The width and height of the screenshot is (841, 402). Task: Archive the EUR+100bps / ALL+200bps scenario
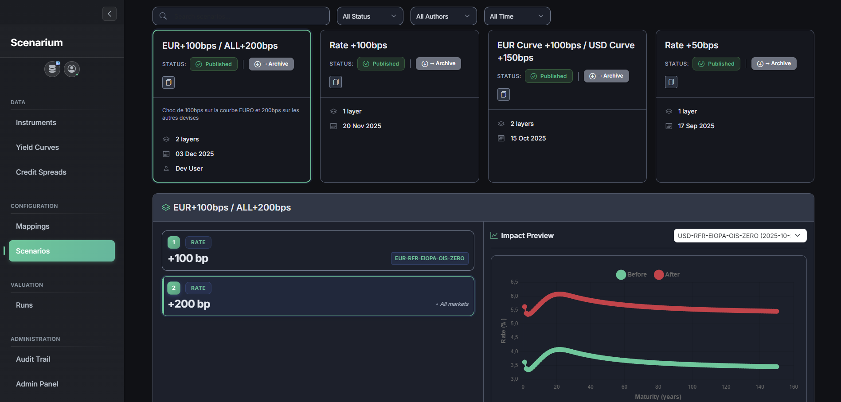point(271,64)
